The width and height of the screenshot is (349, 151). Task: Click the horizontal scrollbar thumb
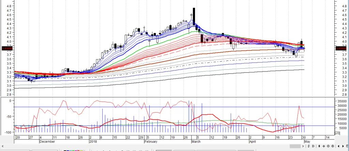295,146
